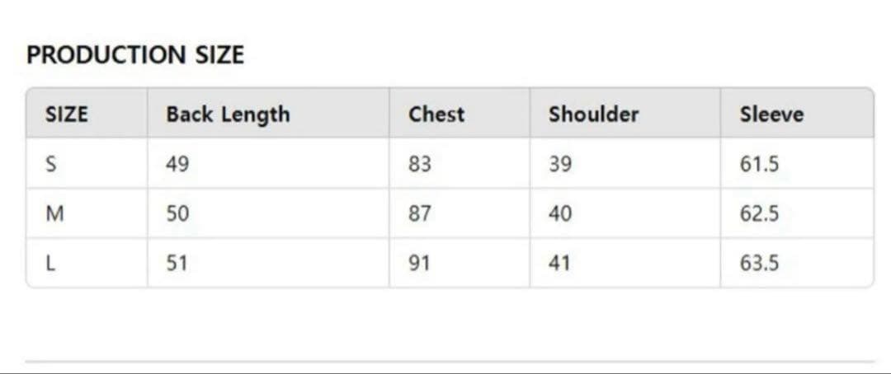The image size is (891, 374).
Task: Select back length value 49
Action: pyautogui.click(x=177, y=165)
